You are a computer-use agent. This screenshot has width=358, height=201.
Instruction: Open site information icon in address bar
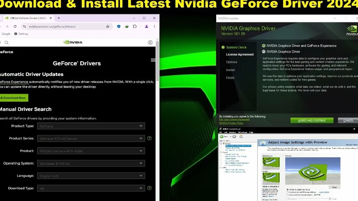[25, 26]
